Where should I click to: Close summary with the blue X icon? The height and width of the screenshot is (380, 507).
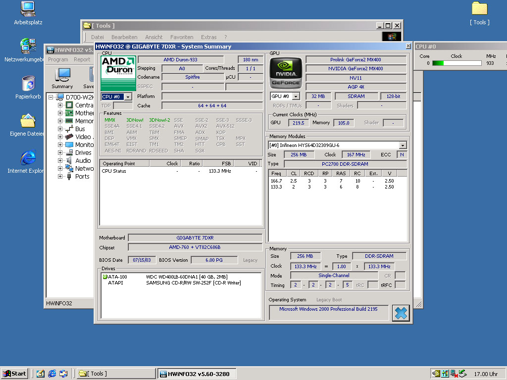click(401, 313)
